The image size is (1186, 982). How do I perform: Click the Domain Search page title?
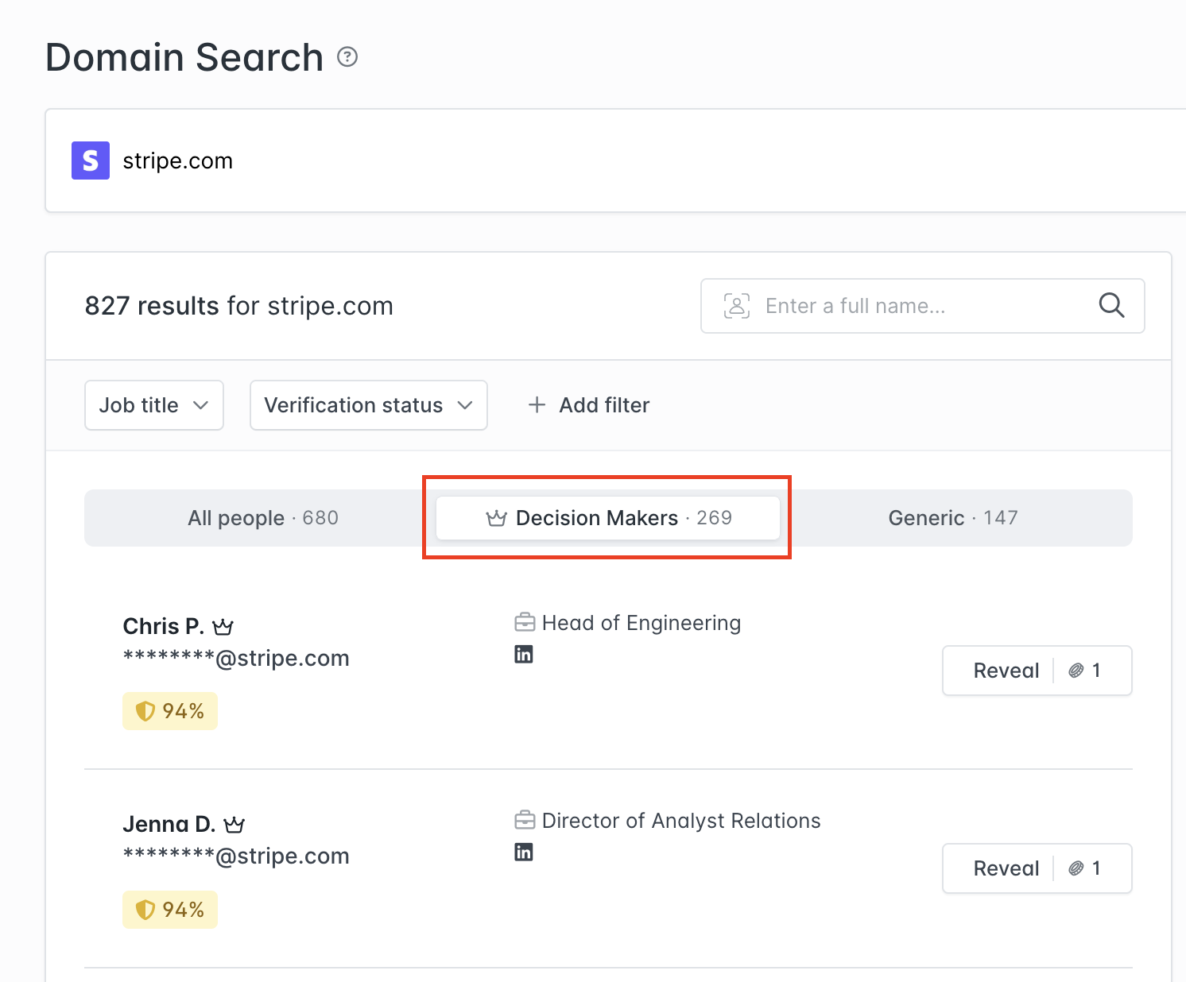184,57
